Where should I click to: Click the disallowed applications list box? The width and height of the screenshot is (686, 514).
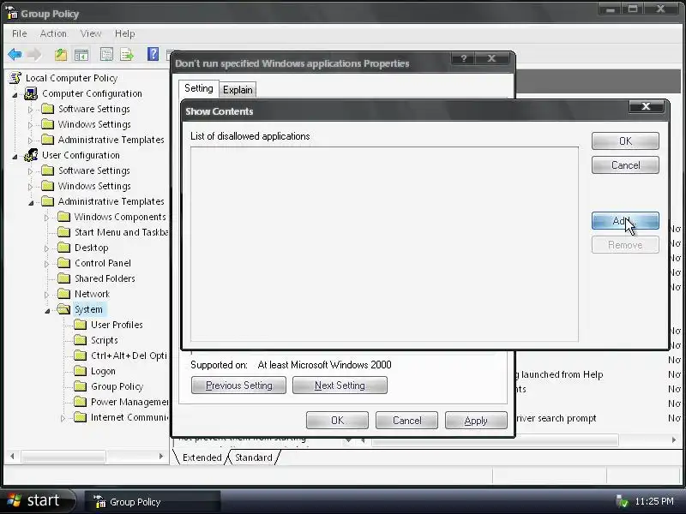pos(384,244)
